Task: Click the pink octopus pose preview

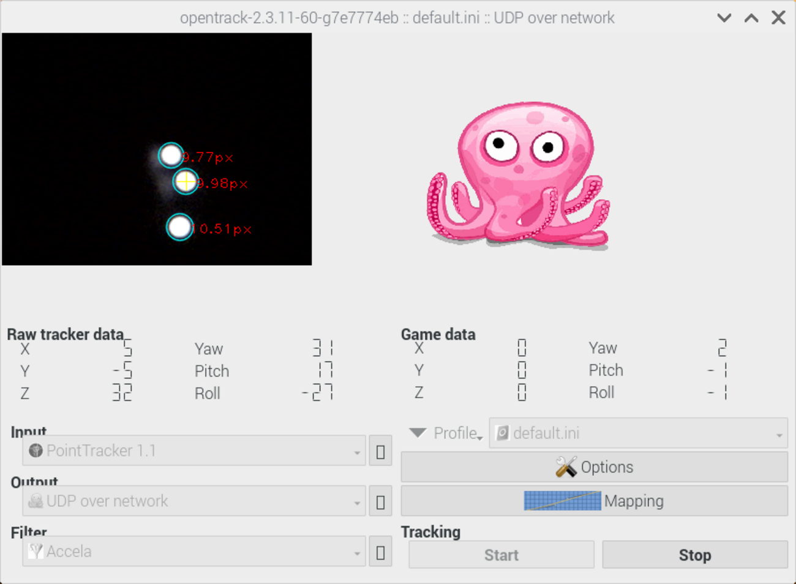Action: pyautogui.click(x=519, y=175)
